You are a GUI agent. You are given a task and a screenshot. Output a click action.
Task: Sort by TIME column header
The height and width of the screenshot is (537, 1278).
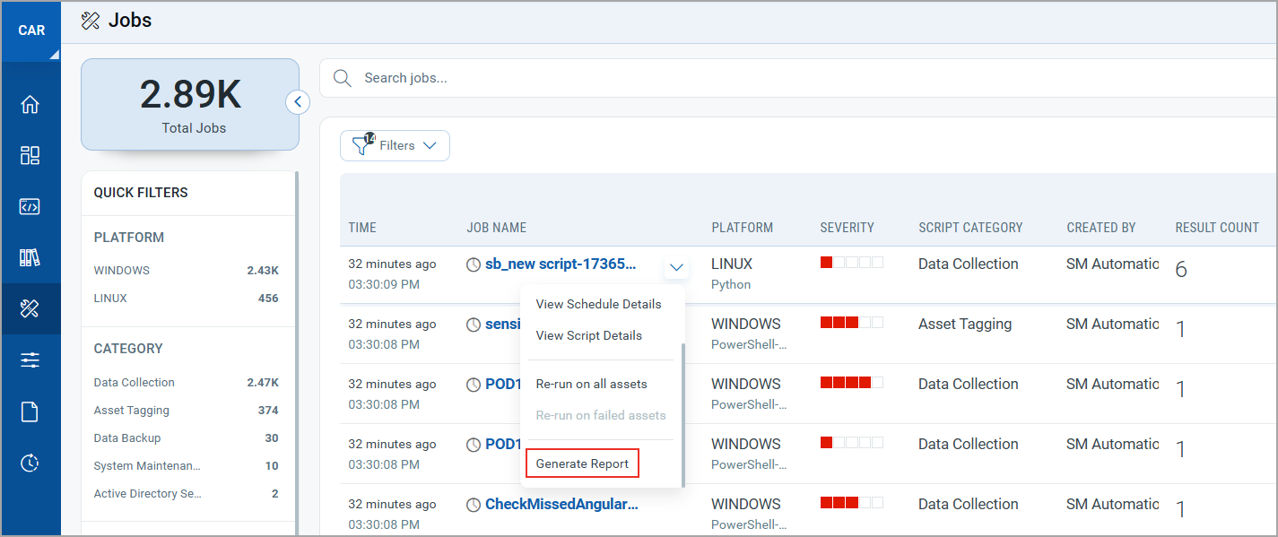tap(362, 228)
